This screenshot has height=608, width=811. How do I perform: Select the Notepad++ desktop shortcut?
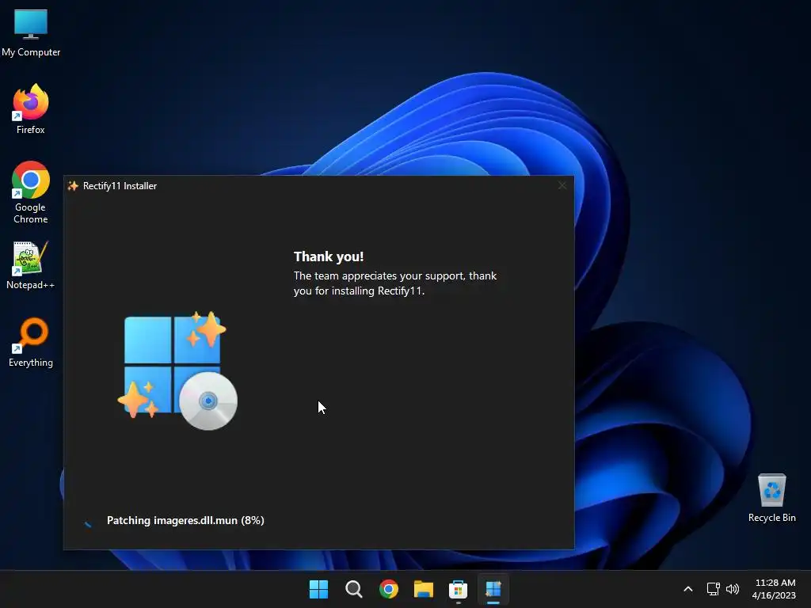[31, 264]
